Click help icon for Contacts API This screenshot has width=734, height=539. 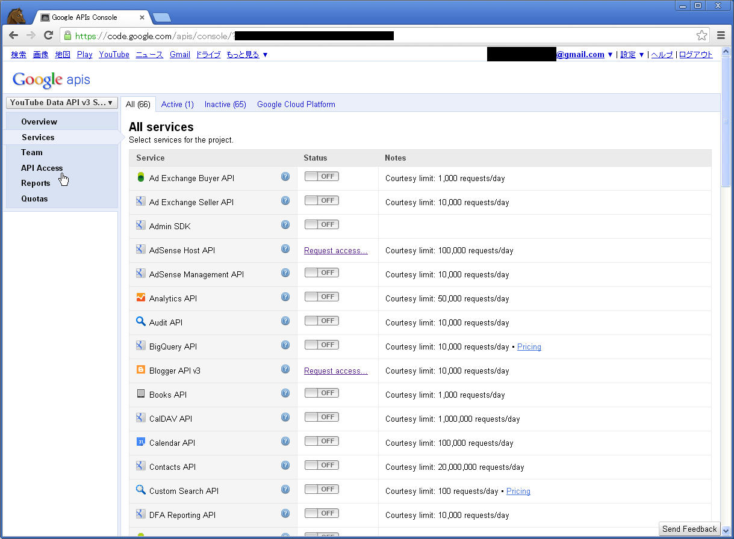pos(285,466)
